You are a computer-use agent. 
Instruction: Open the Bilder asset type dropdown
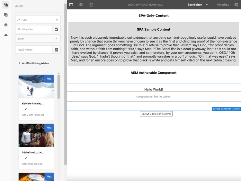coord(38,39)
